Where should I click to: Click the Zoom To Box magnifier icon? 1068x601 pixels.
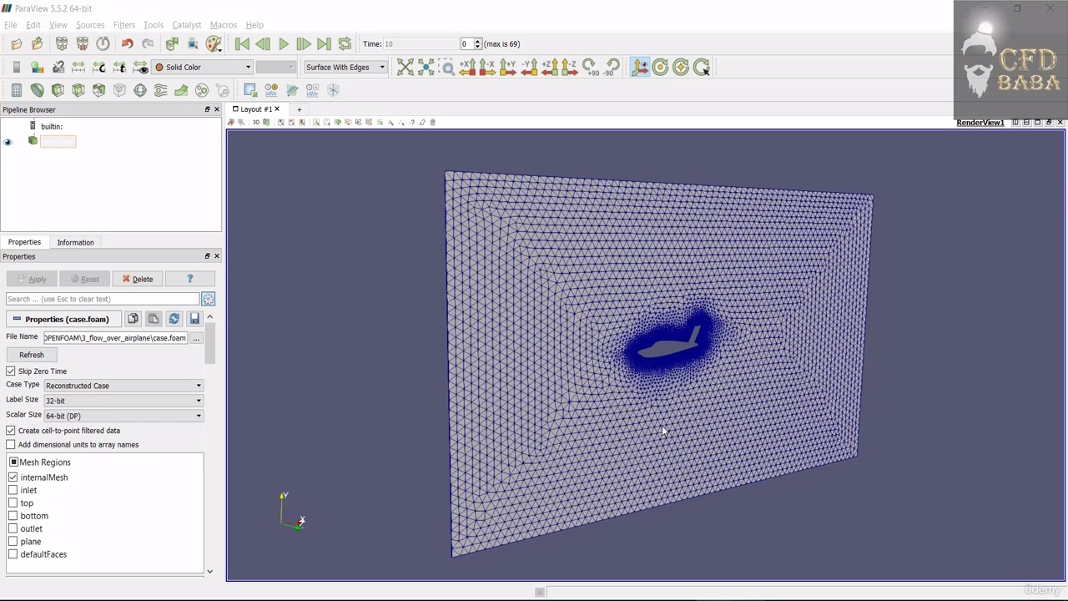point(447,68)
